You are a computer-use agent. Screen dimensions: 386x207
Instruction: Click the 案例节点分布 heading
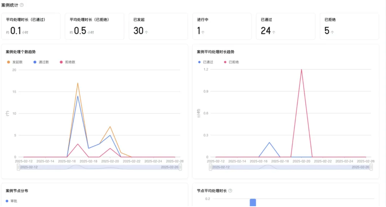pyautogui.click(x=17, y=191)
